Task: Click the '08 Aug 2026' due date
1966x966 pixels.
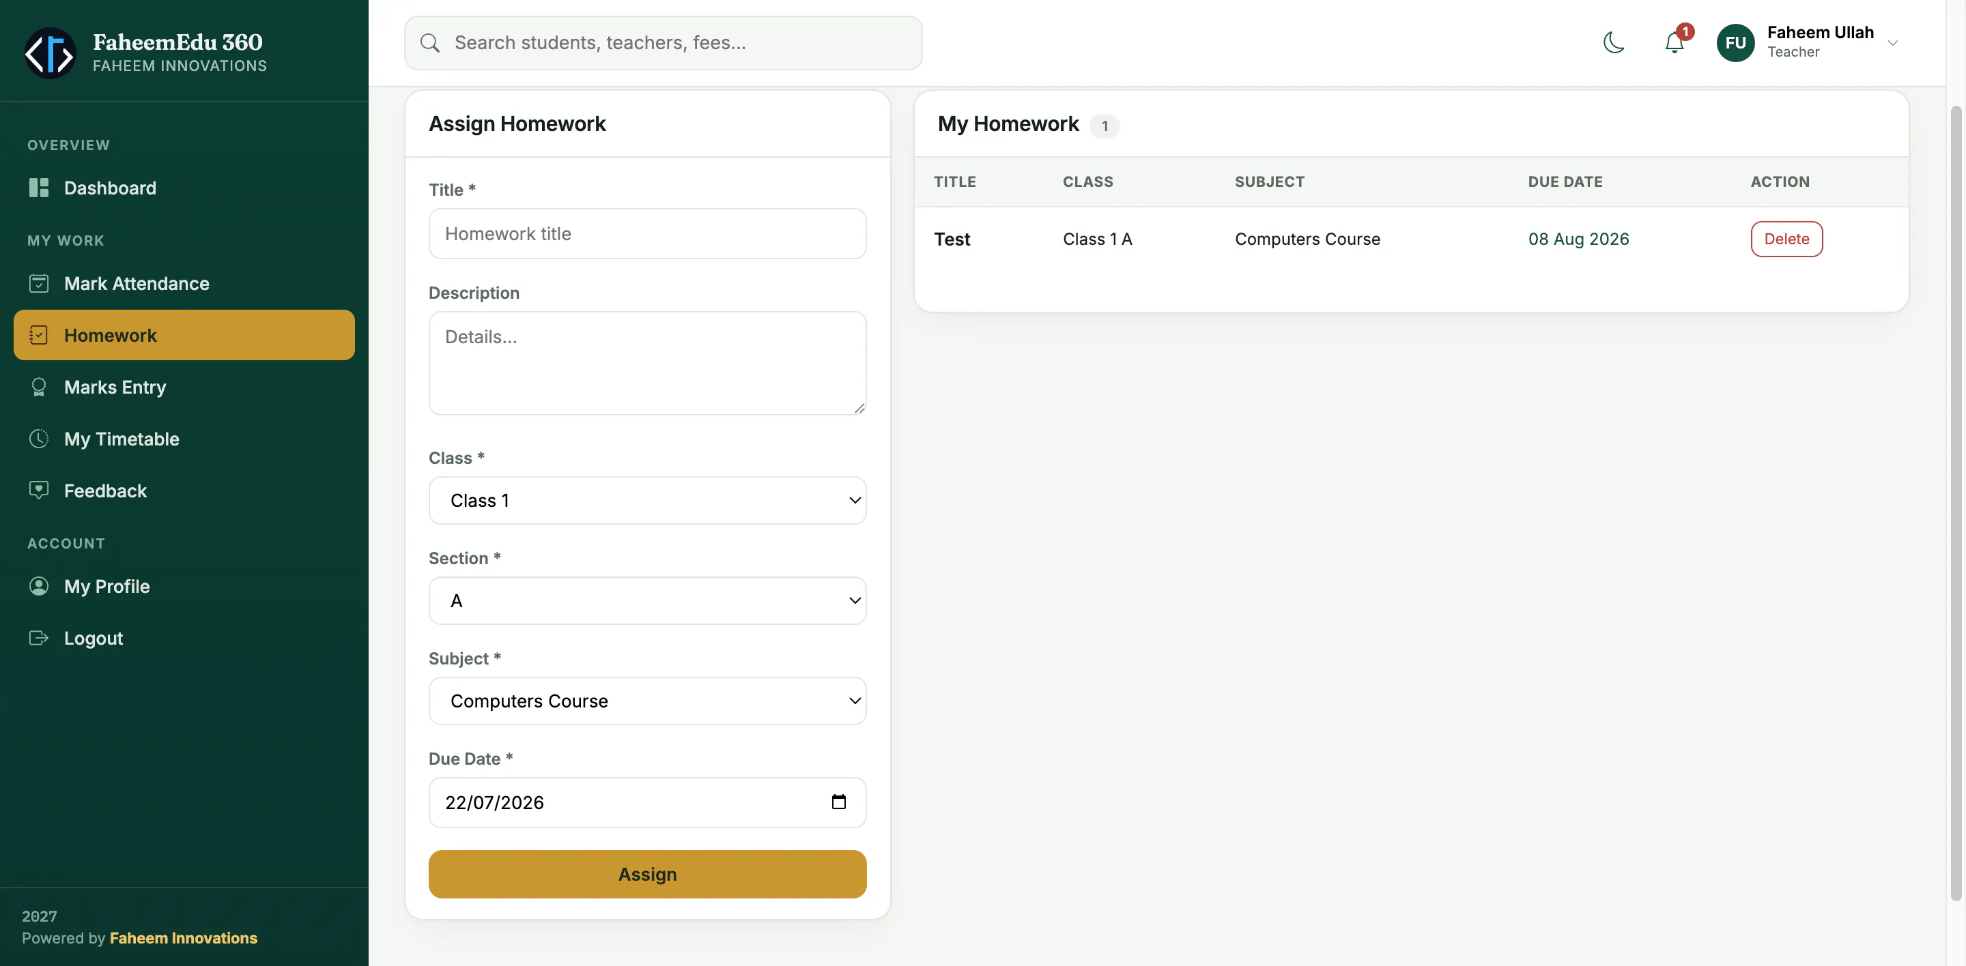Action: 1578,239
